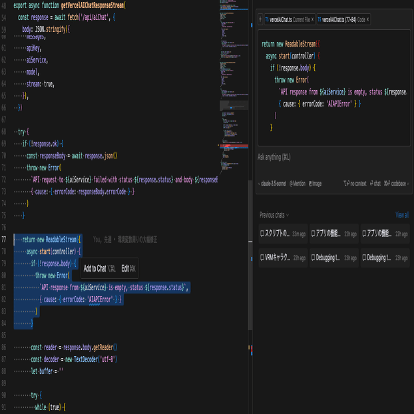Insert an @Mention in chat
Image resolution: width=414 pixels, height=414 pixels.
[x=298, y=183]
